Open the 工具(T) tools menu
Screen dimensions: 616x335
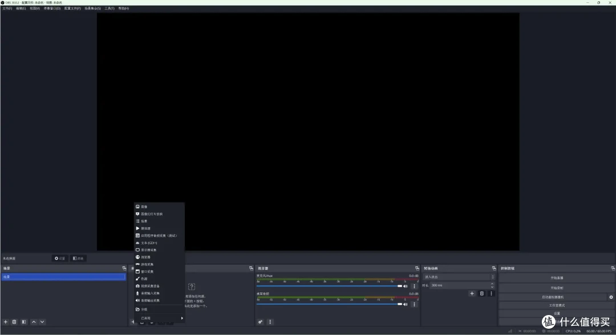109,8
